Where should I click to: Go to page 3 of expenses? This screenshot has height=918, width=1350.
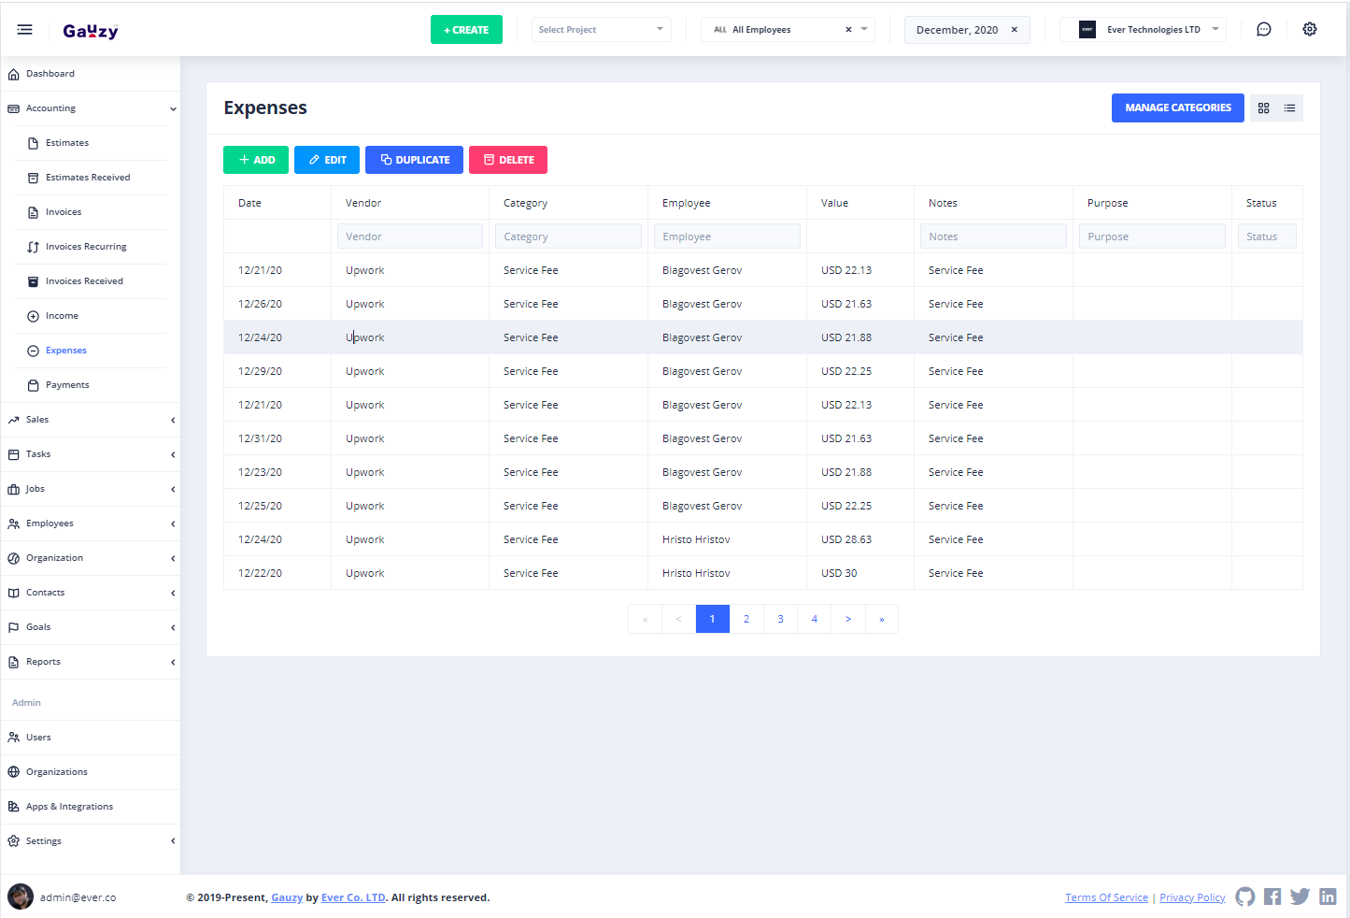click(780, 619)
